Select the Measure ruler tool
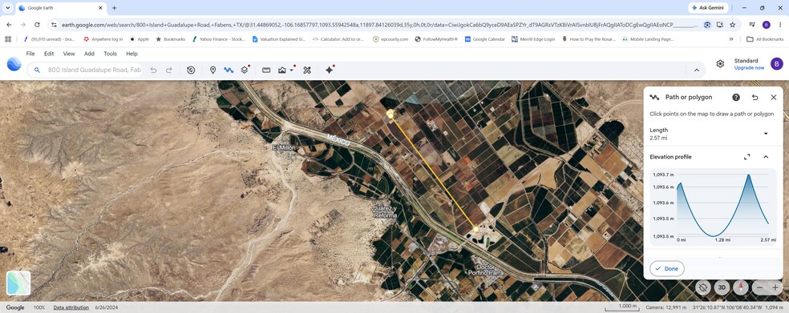This screenshot has width=789, height=313. [266, 70]
